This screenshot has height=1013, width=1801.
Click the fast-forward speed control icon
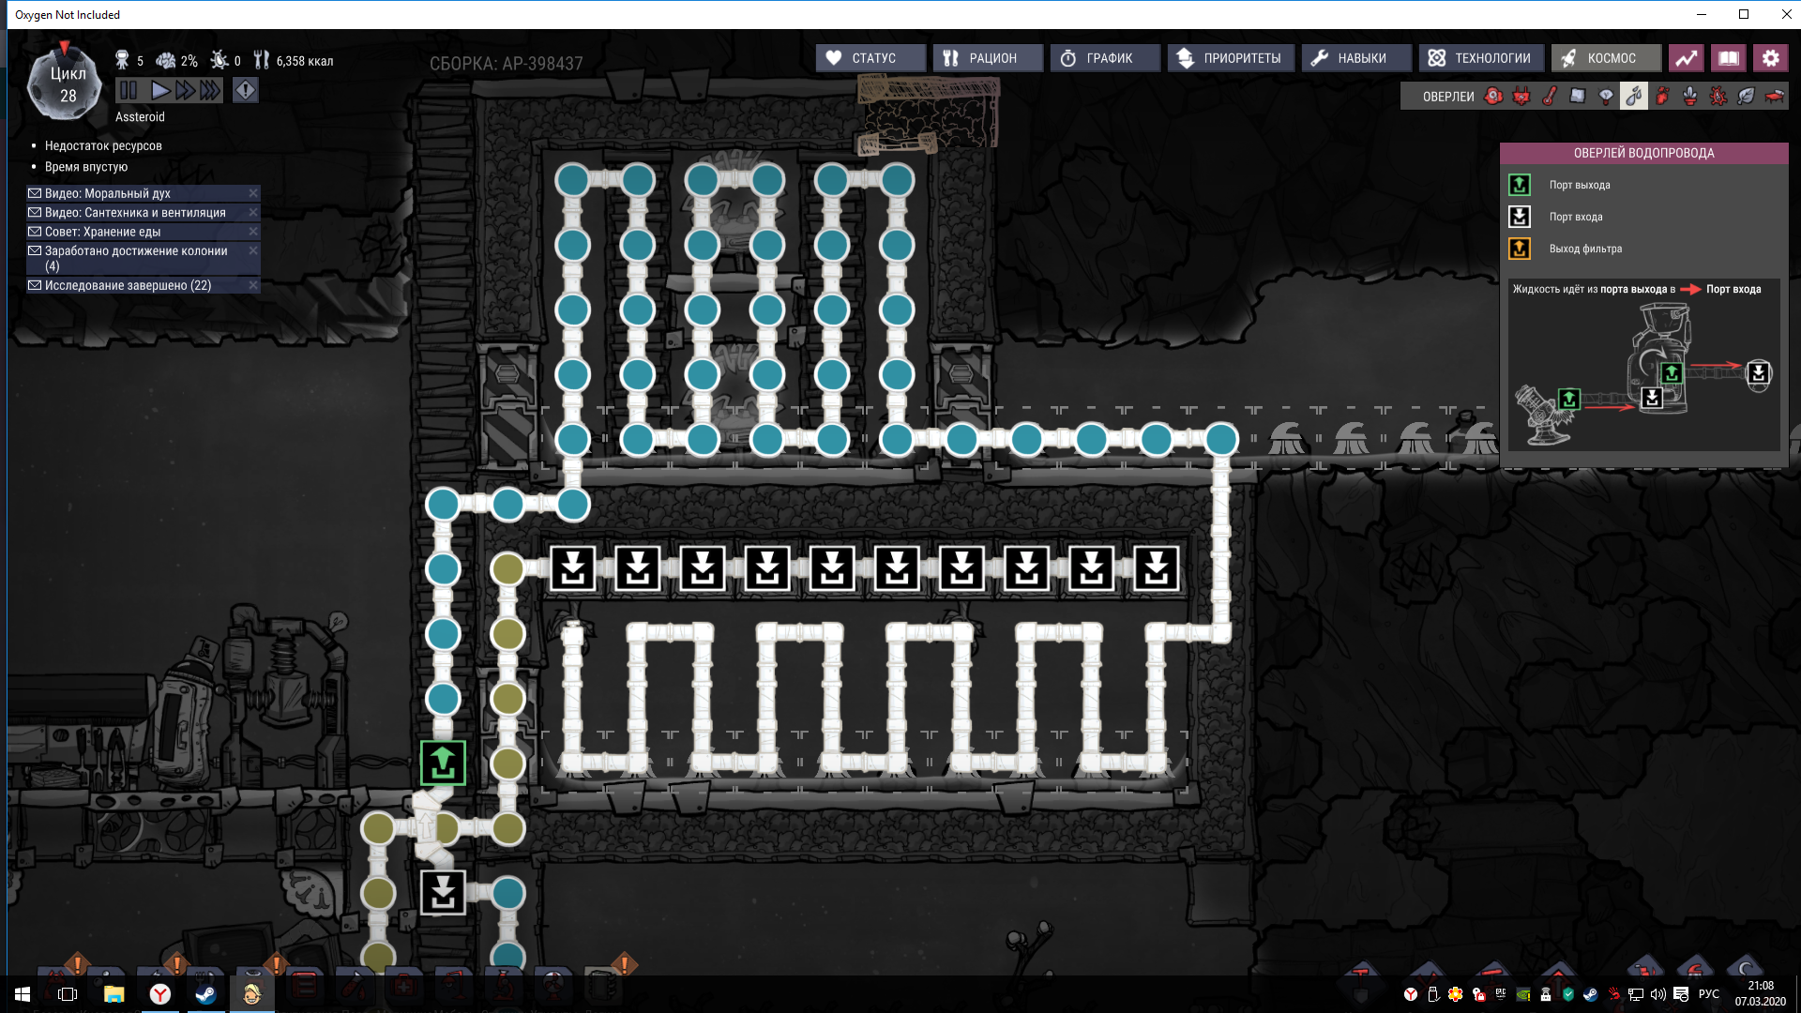pyautogui.click(x=186, y=90)
